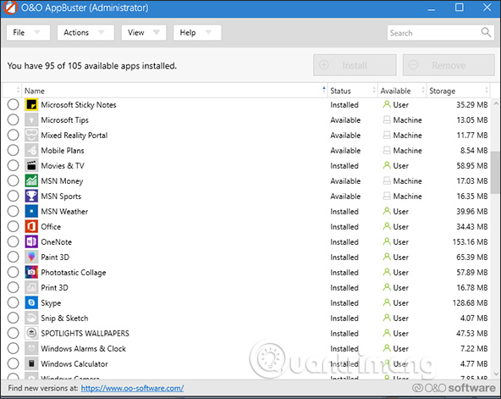Click the user icon in Movies & TV row
The width and height of the screenshot is (501, 399).
(x=387, y=165)
